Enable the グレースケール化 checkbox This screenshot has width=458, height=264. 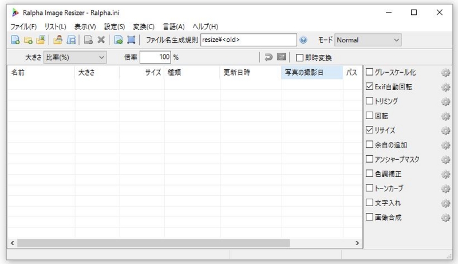[x=369, y=72]
